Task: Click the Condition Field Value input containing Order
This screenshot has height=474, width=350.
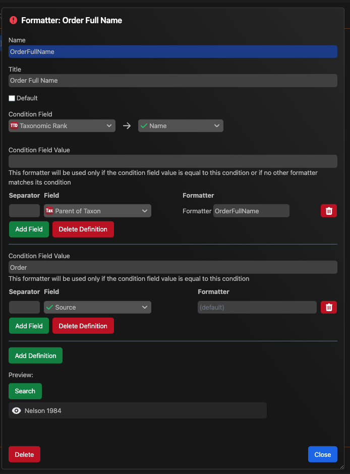Action: point(173,267)
